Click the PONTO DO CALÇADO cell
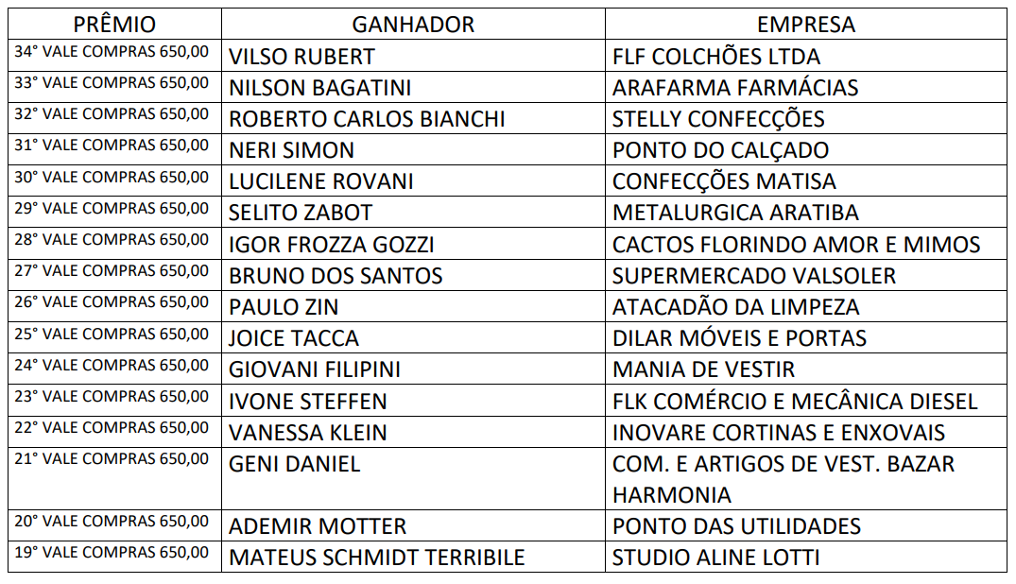Viewport: 1016px width, 584px height. (806, 149)
